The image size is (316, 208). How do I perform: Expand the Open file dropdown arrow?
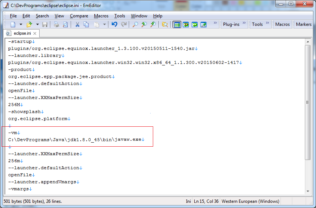37,24
